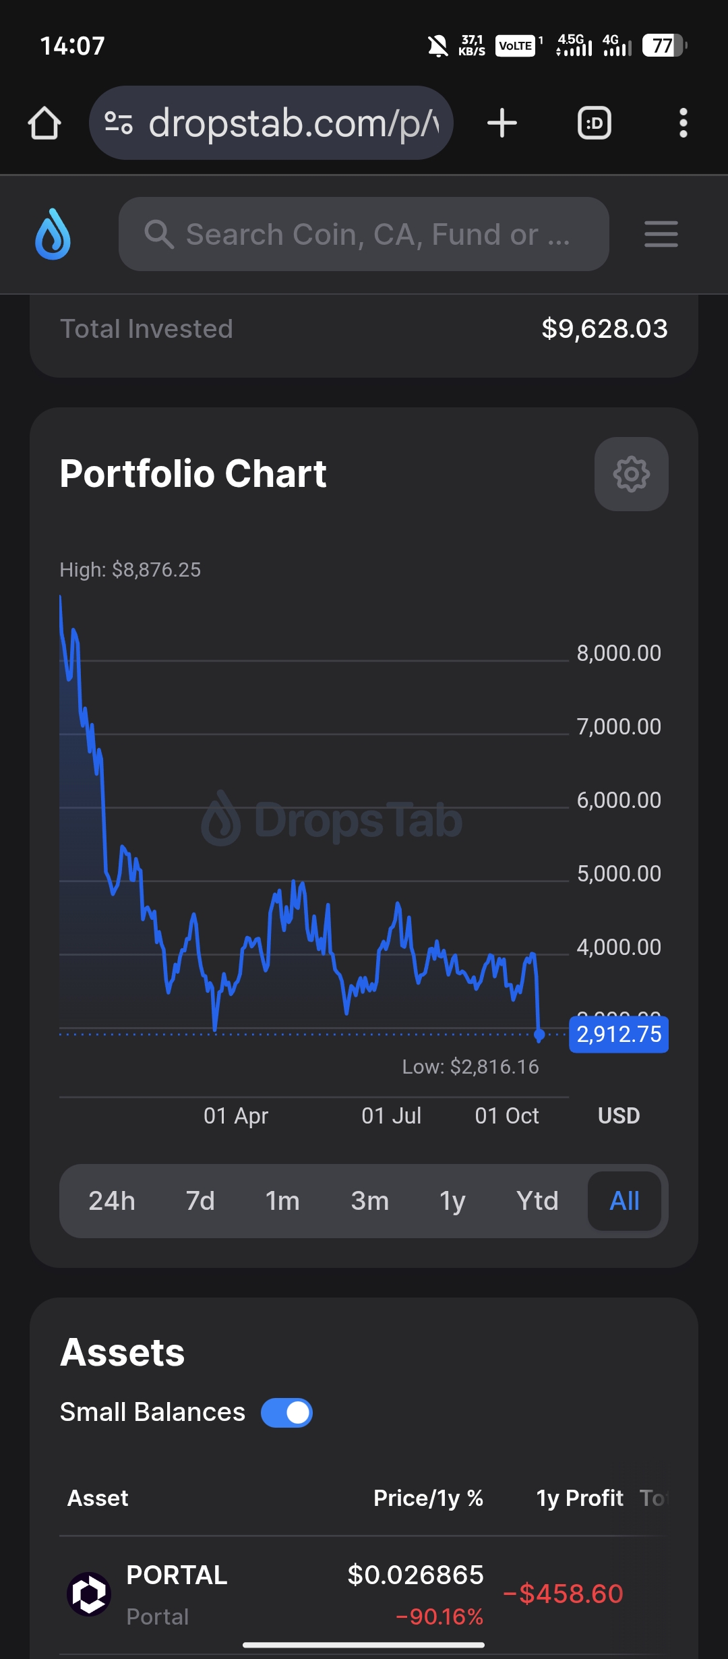This screenshot has width=728, height=1659.
Task: Open the browser three-dot menu
Action: (683, 123)
